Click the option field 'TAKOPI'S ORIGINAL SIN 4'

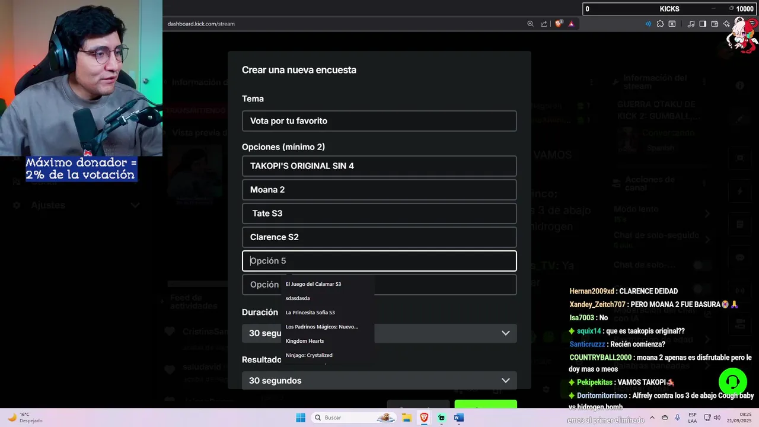(379, 166)
